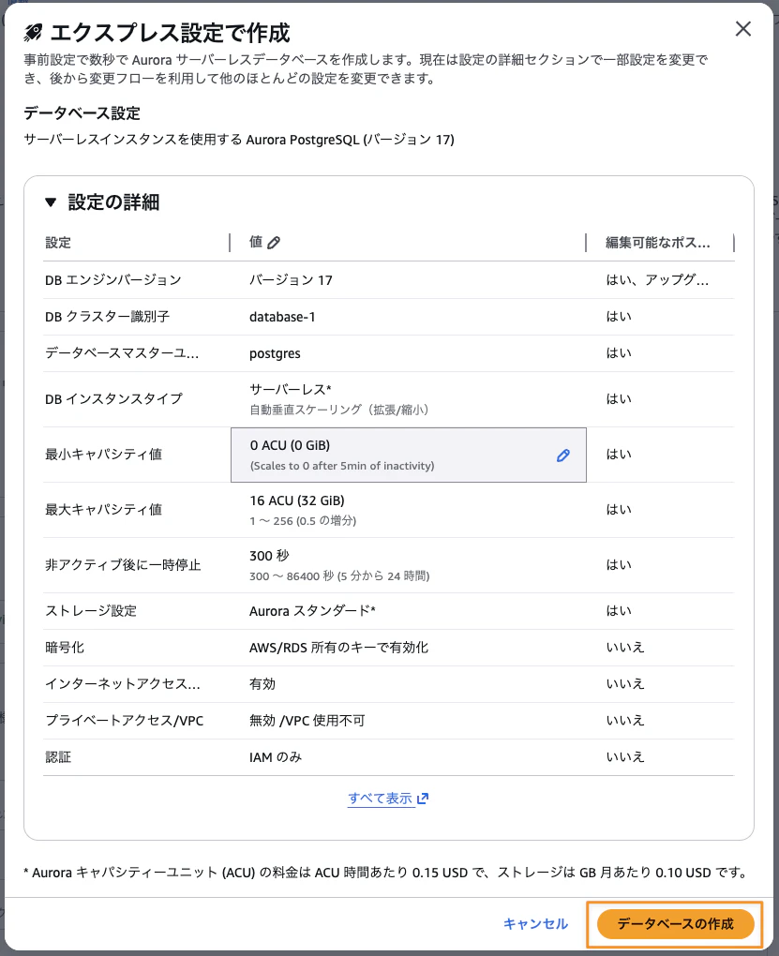Close the Express settings dialog with X
779x956 pixels.
(742, 29)
